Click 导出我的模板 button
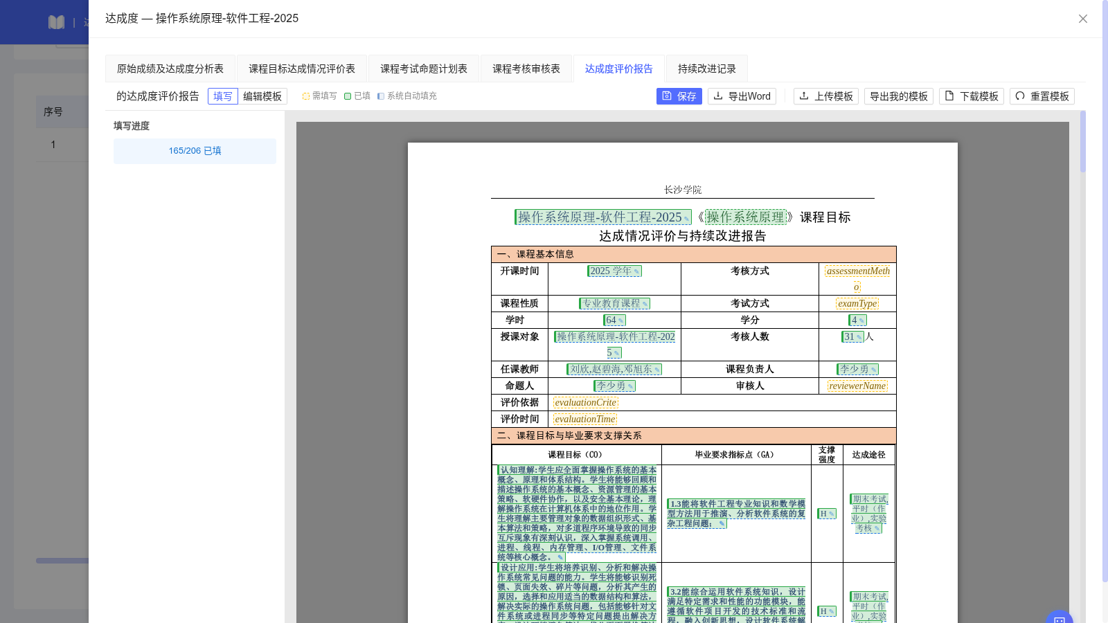 point(899,96)
